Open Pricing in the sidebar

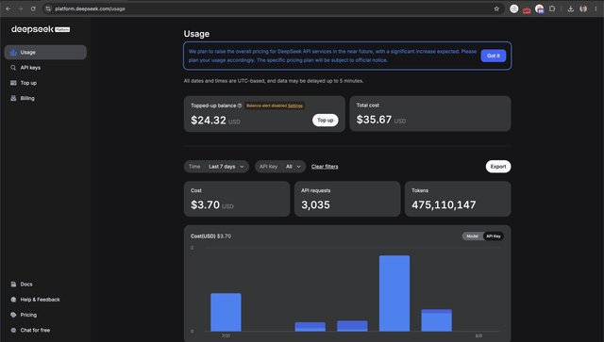(x=45, y=315)
